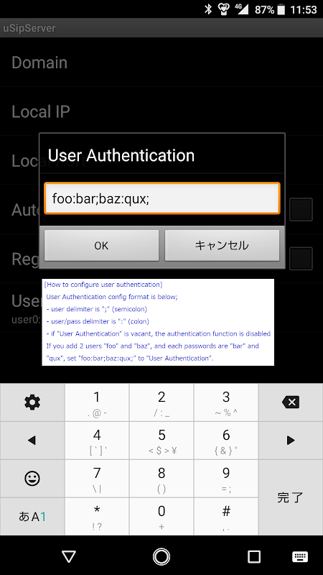Tap the Android back navigation triangle

69,556
